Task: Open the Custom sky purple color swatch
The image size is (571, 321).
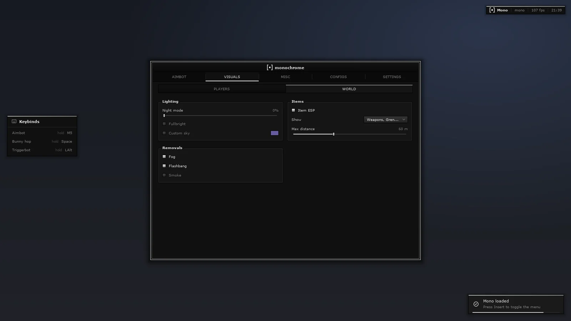Action: pos(274,133)
